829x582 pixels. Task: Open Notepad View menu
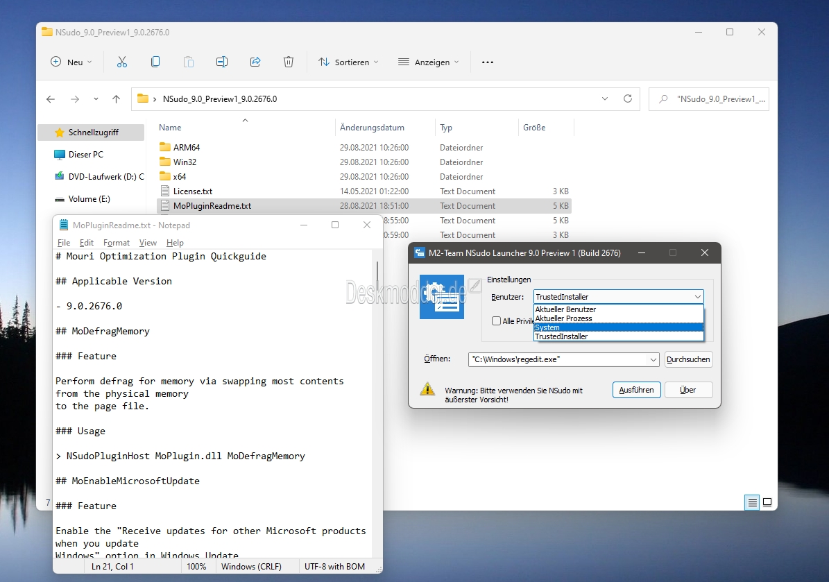pyautogui.click(x=148, y=243)
